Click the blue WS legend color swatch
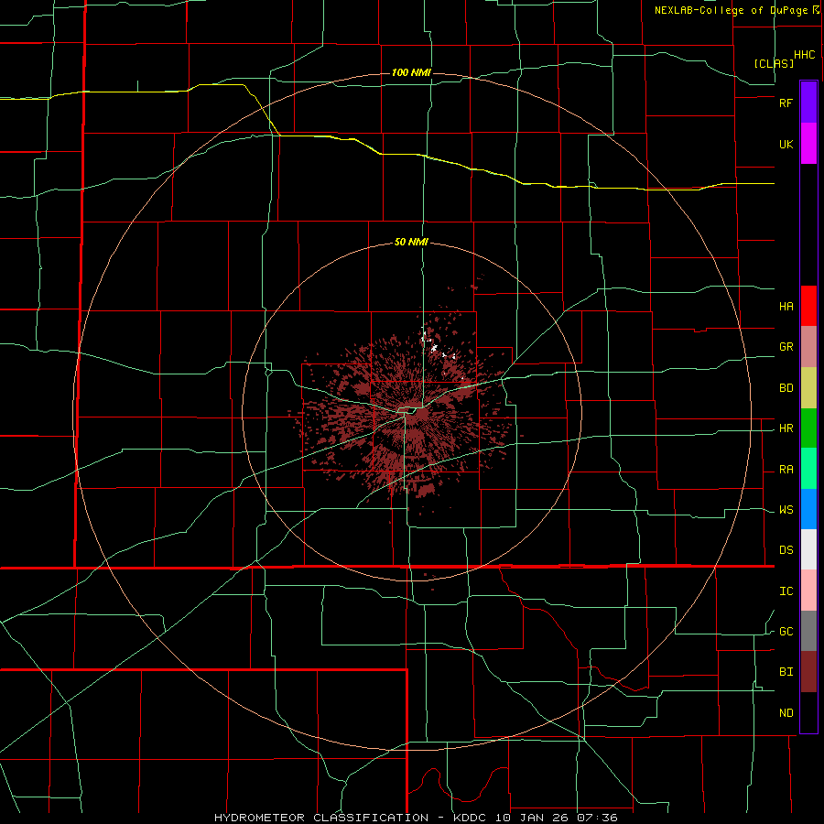Image resolution: width=824 pixels, height=824 pixels. pyautogui.click(x=808, y=509)
